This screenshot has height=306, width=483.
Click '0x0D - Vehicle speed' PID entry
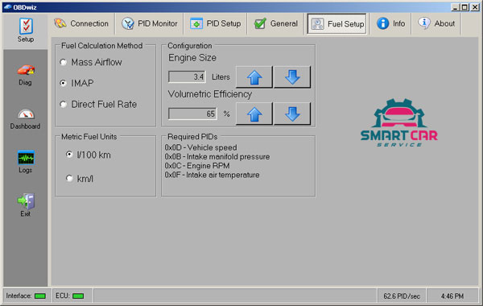200,147
